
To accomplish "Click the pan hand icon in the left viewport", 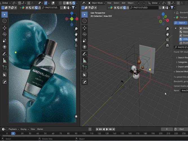I will pyautogui.click(x=76, y=34).
